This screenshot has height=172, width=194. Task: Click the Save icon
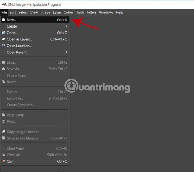(4, 62)
